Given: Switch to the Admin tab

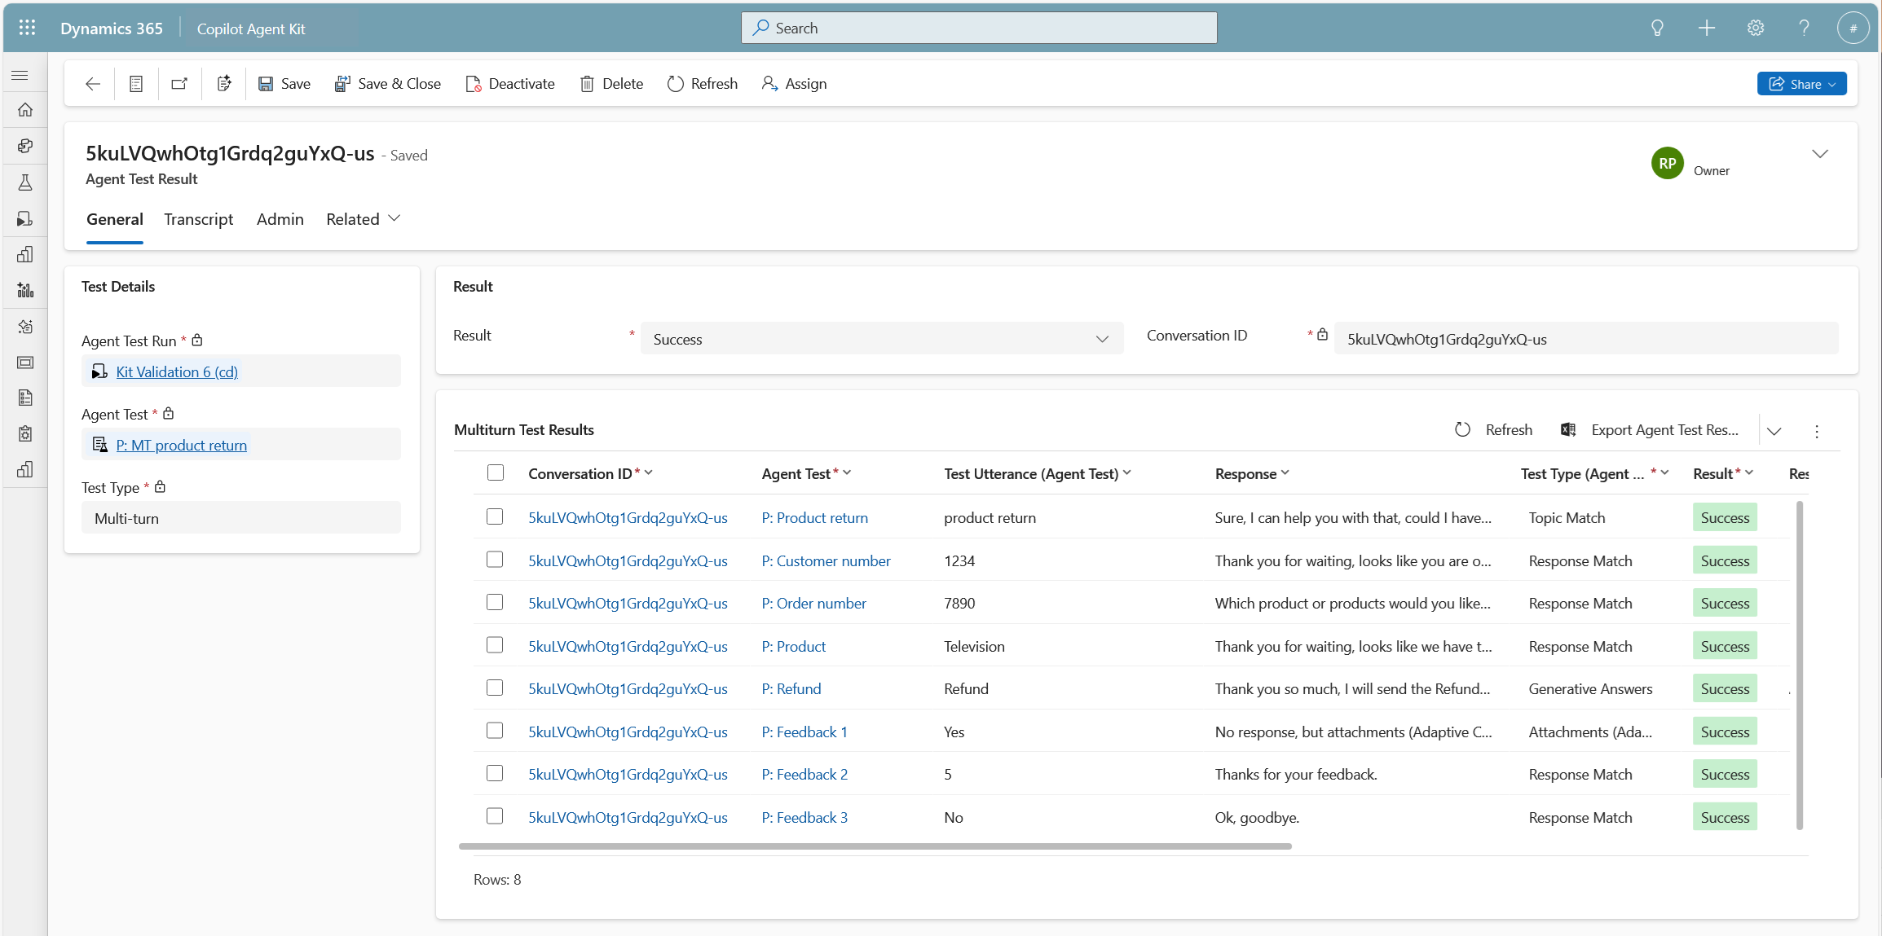Looking at the screenshot, I should 280,219.
